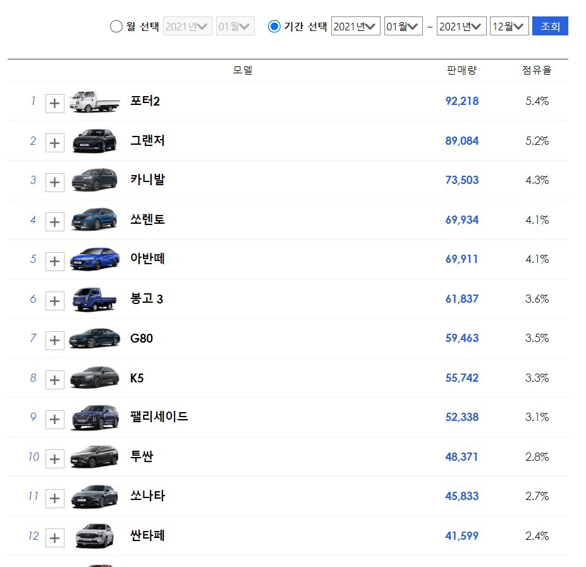Open the 쏘렌토 model name link

[x=147, y=219]
